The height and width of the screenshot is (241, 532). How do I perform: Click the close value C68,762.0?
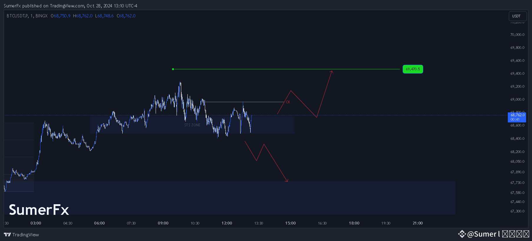point(126,16)
